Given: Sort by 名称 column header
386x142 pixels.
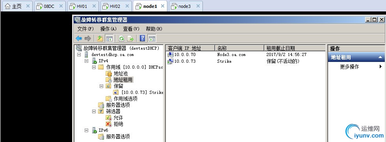Looking at the screenshot, I should [x=239, y=48].
